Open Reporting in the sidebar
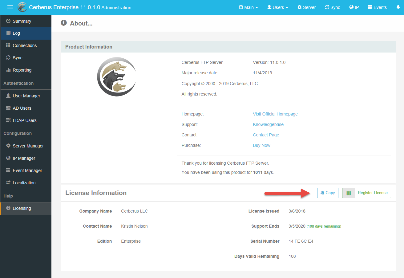The width and height of the screenshot is (404, 278). tap(26, 70)
